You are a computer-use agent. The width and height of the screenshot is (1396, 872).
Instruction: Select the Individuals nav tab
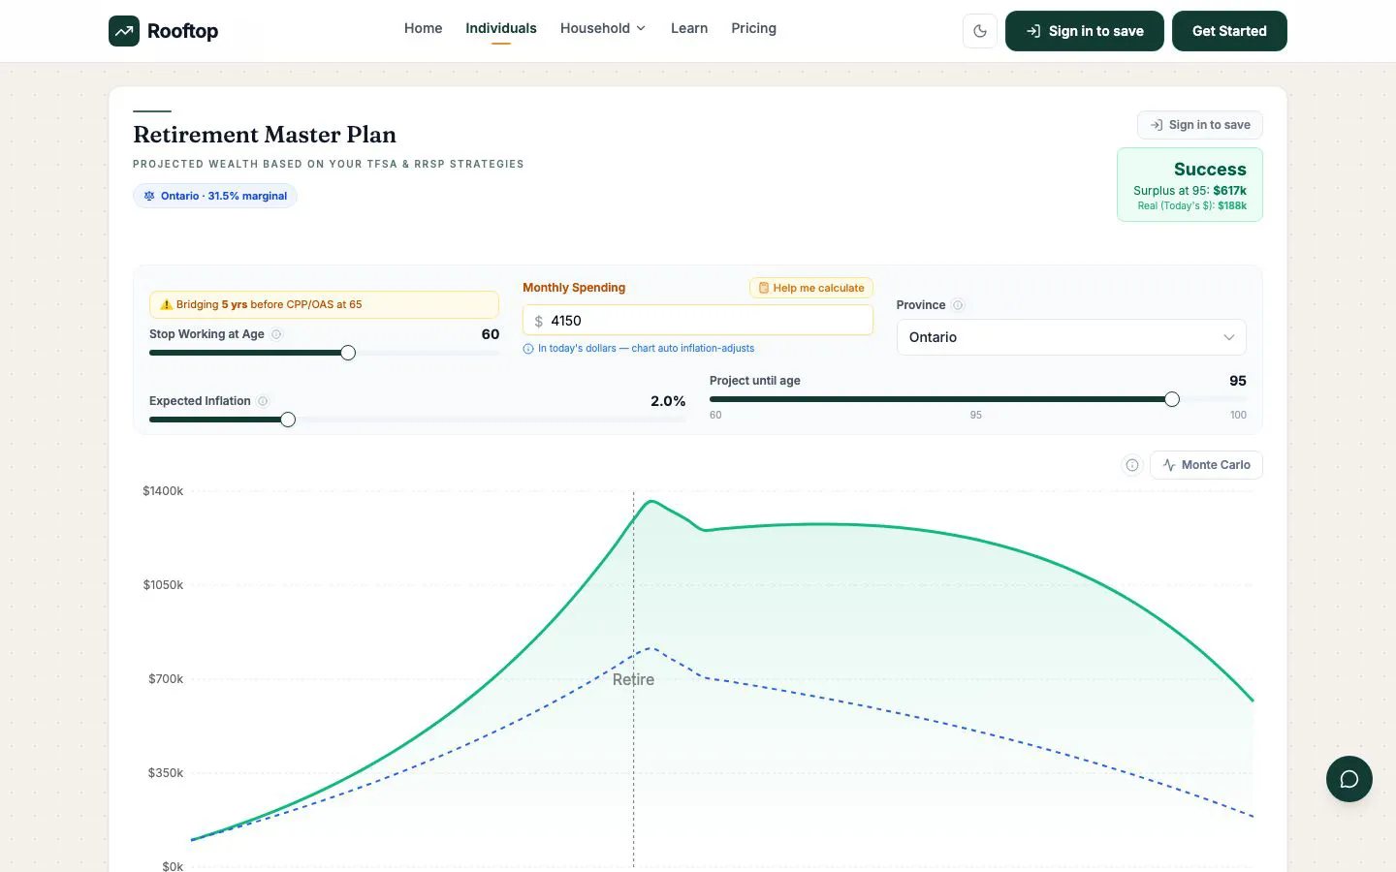[501, 28]
